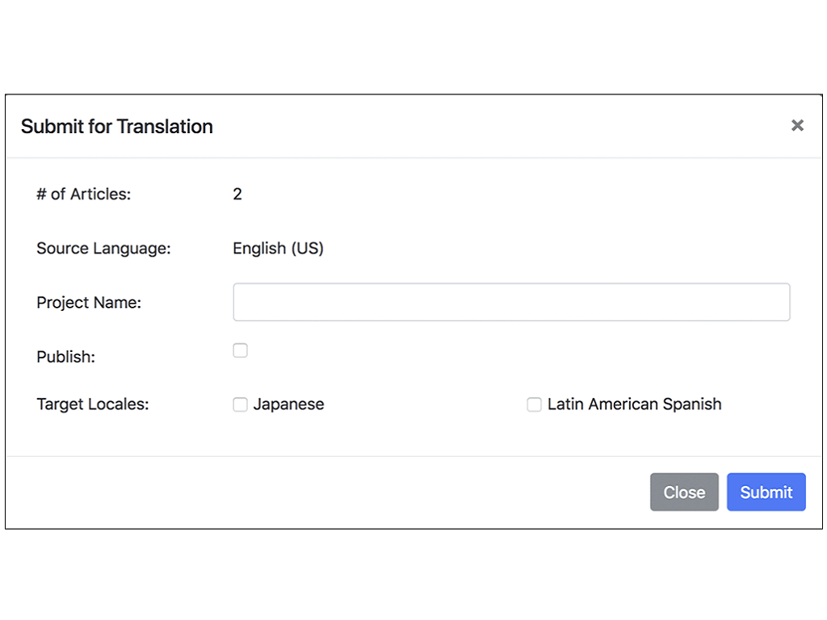827x620 pixels.
Task: Click the Target Locales label
Action: pyautogui.click(x=93, y=404)
